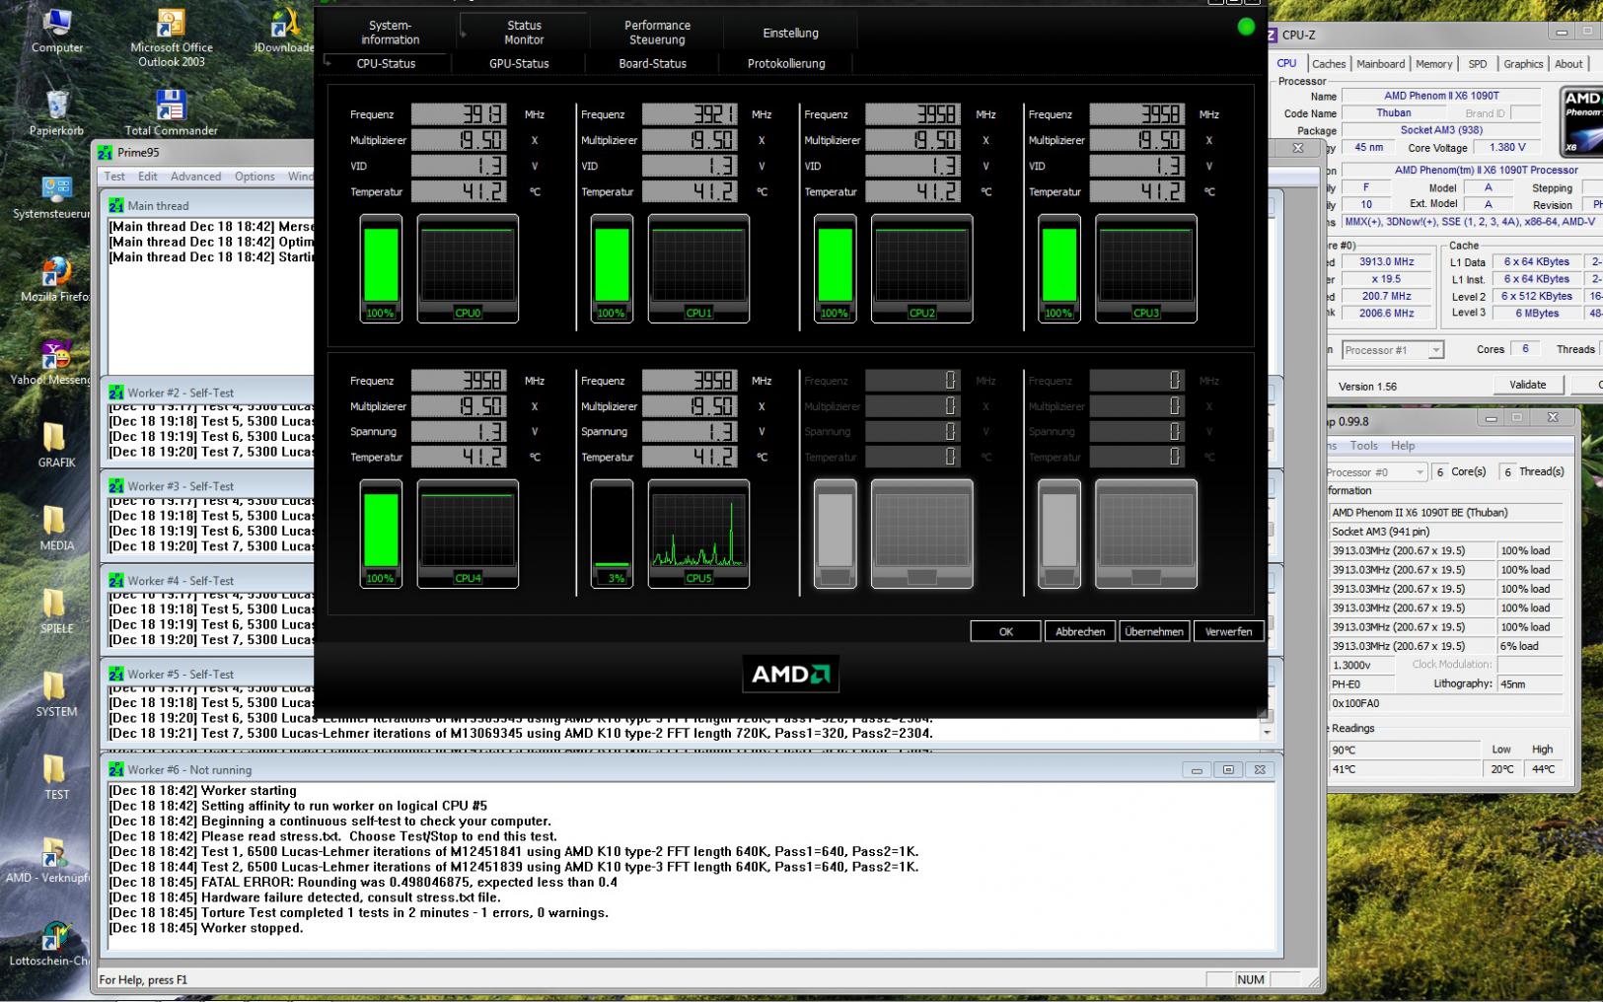Click the AMD Phenom logo in CPU-Z
The image size is (1603, 1002).
[1581, 122]
